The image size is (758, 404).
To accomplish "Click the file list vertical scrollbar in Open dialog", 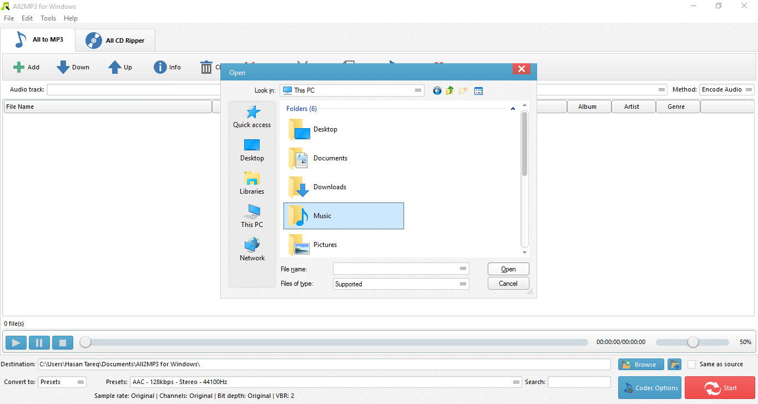I will tap(524, 144).
